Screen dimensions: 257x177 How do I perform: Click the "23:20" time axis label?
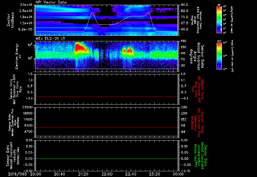154,174
